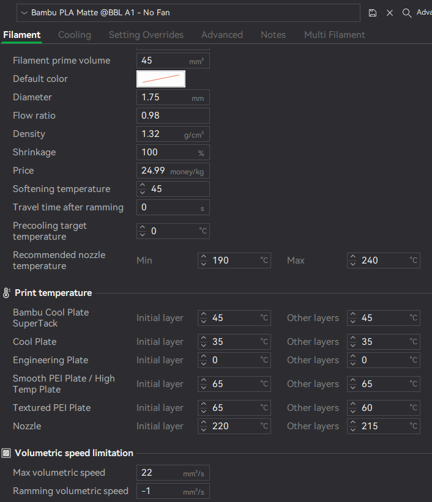Open the Advanced tab

tap(222, 35)
